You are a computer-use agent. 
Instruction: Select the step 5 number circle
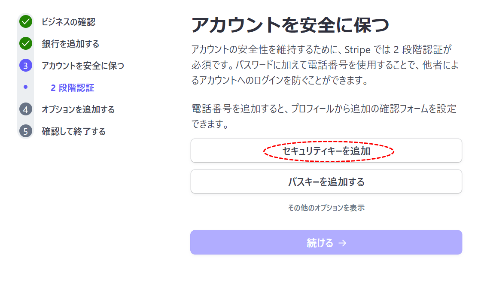[26, 131]
